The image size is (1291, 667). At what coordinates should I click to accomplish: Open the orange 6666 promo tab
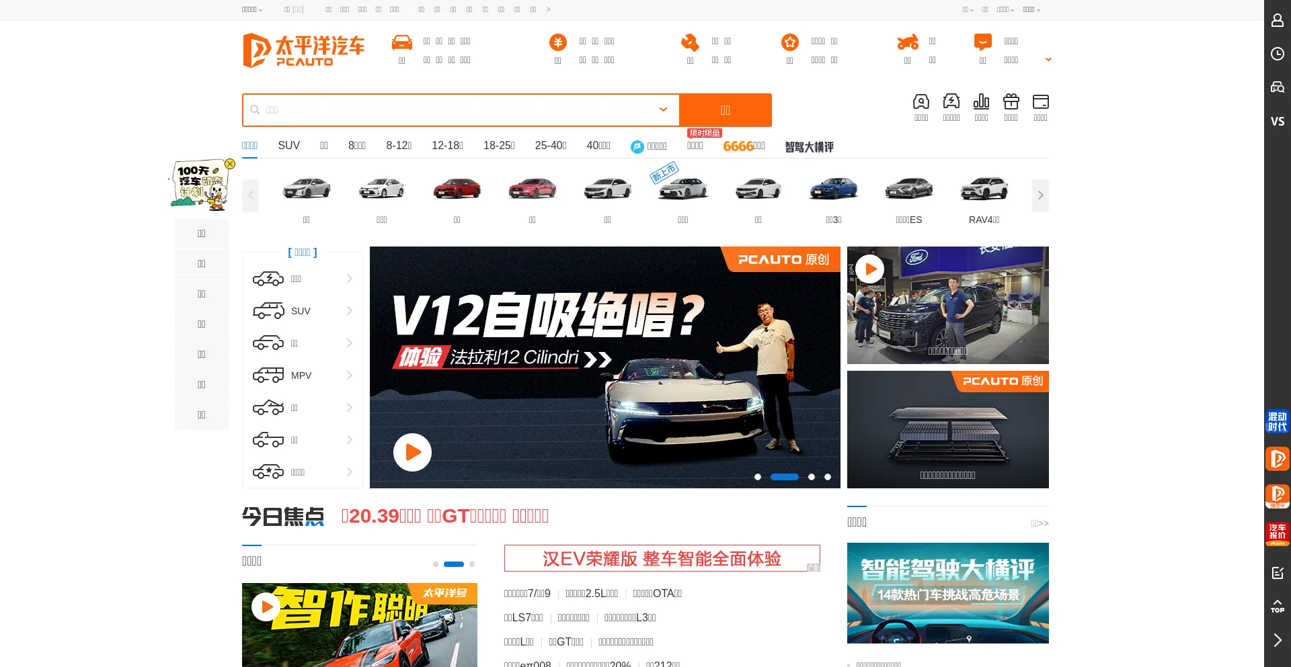pyautogui.click(x=744, y=146)
